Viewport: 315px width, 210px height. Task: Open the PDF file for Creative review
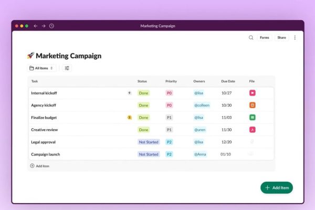252,130
